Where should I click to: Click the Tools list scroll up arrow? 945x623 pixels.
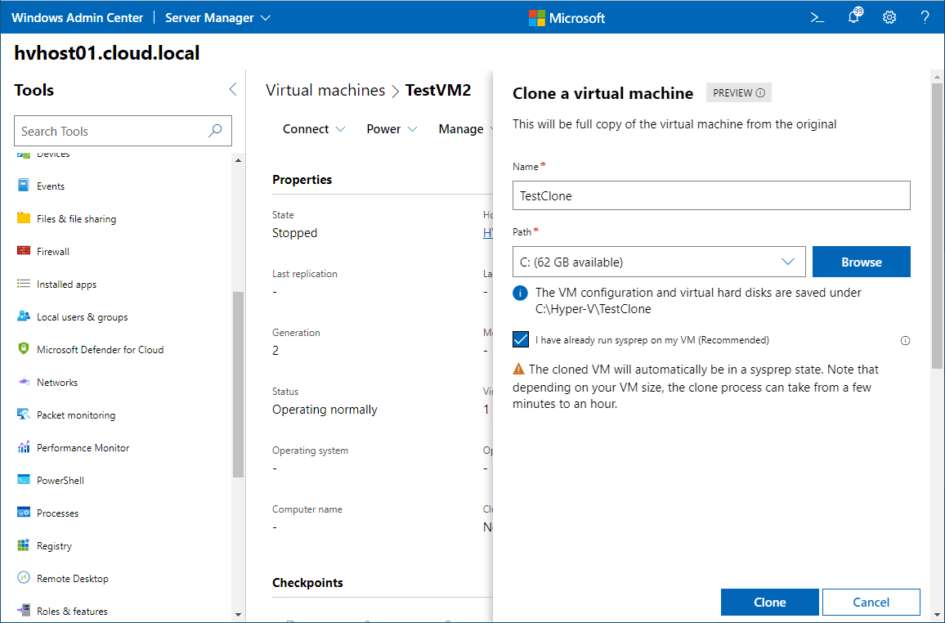point(239,160)
